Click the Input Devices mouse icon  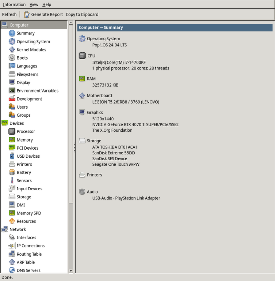[12, 188]
